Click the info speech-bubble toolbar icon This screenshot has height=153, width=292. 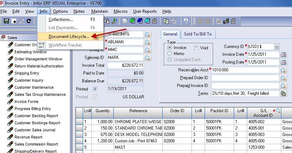click(186, 21)
